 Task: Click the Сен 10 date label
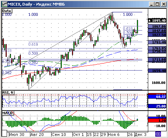[59, 134]
